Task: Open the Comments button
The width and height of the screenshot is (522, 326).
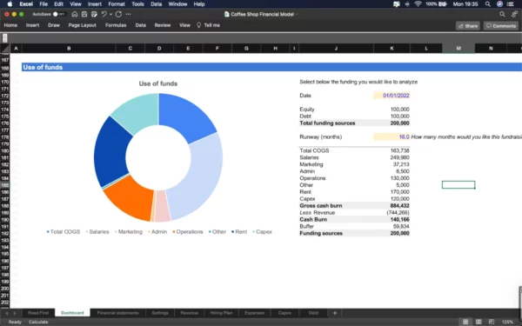Action: tap(501, 26)
